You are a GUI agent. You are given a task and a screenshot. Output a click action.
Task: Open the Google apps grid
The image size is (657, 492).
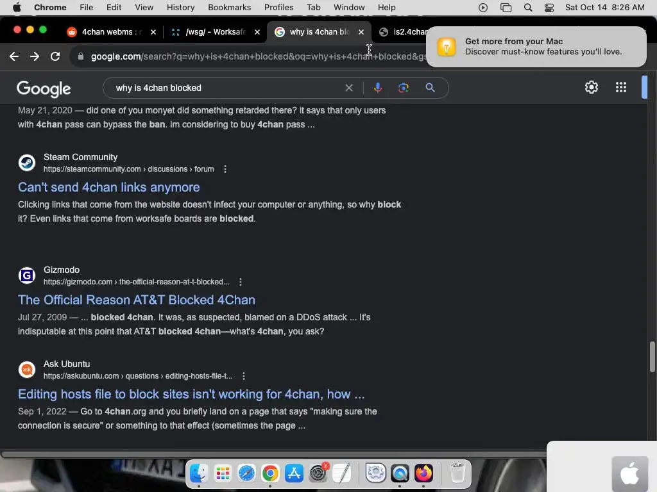pos(621,87)
